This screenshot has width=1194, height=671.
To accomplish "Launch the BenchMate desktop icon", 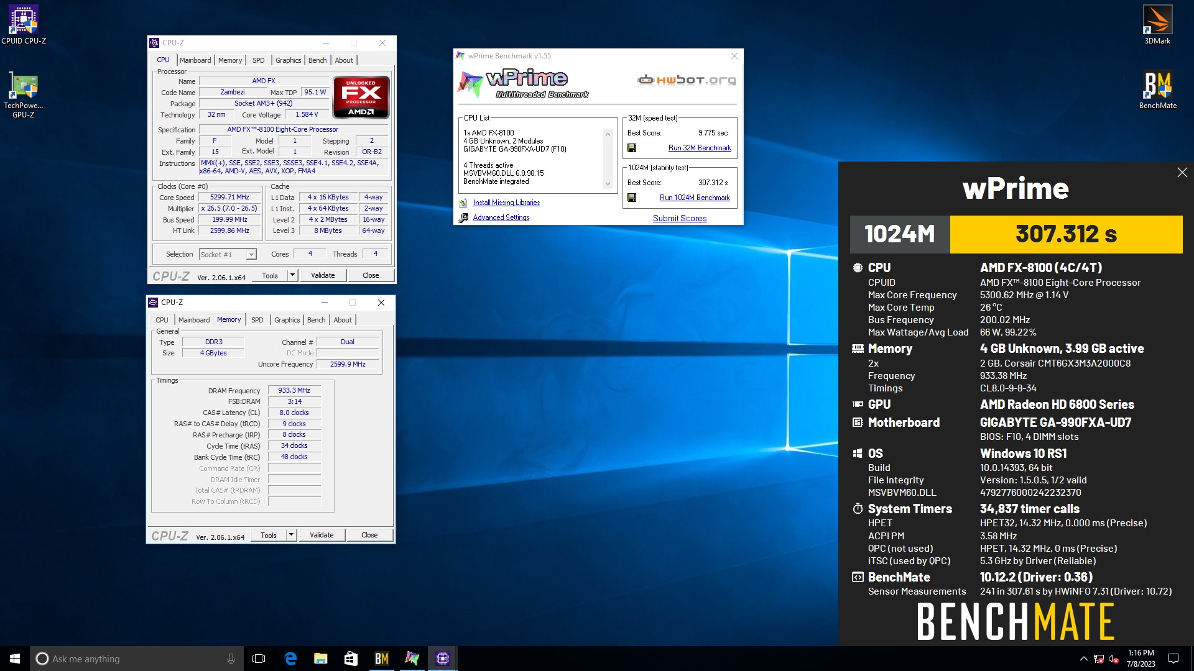I will tap(1157, 90).
